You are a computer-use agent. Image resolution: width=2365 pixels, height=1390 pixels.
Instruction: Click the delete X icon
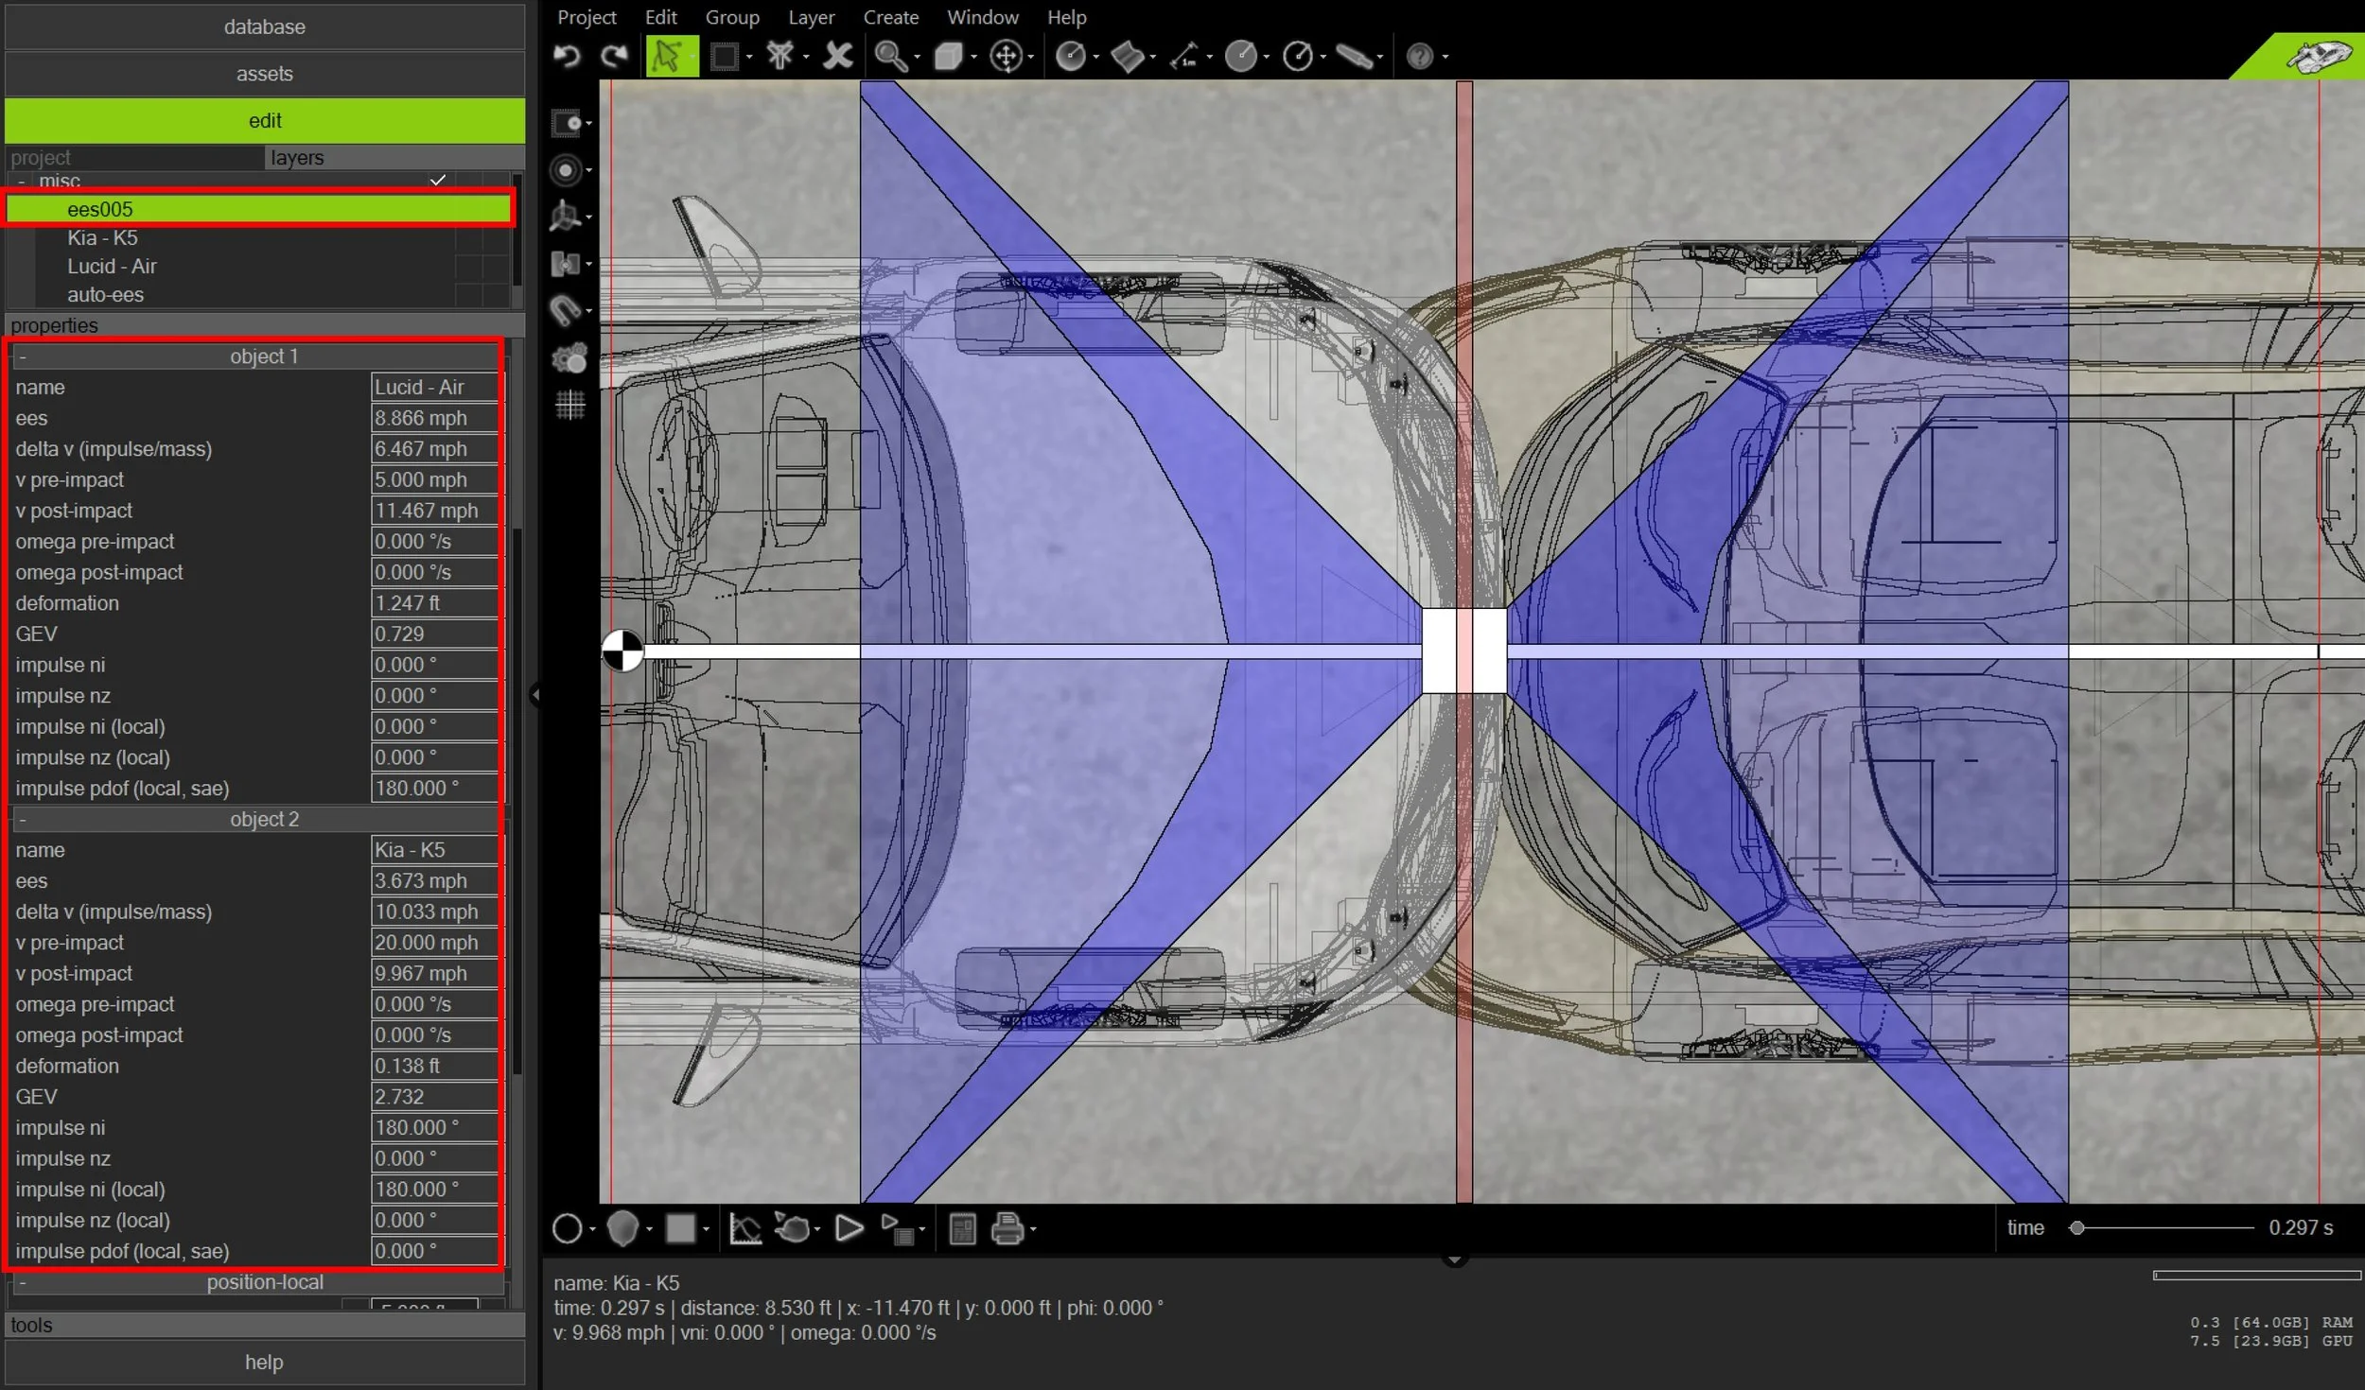pyautogui.click(x=837, y=57)
